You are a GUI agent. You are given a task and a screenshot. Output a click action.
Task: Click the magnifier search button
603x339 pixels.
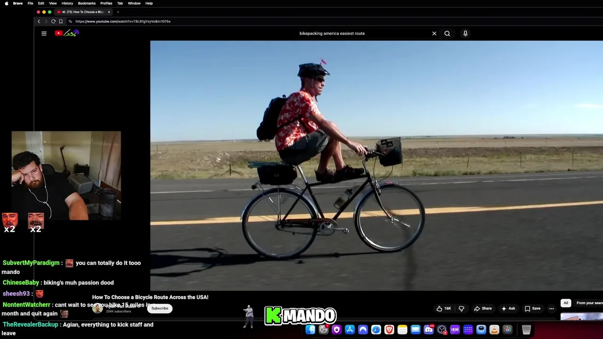tap(447, 33)
